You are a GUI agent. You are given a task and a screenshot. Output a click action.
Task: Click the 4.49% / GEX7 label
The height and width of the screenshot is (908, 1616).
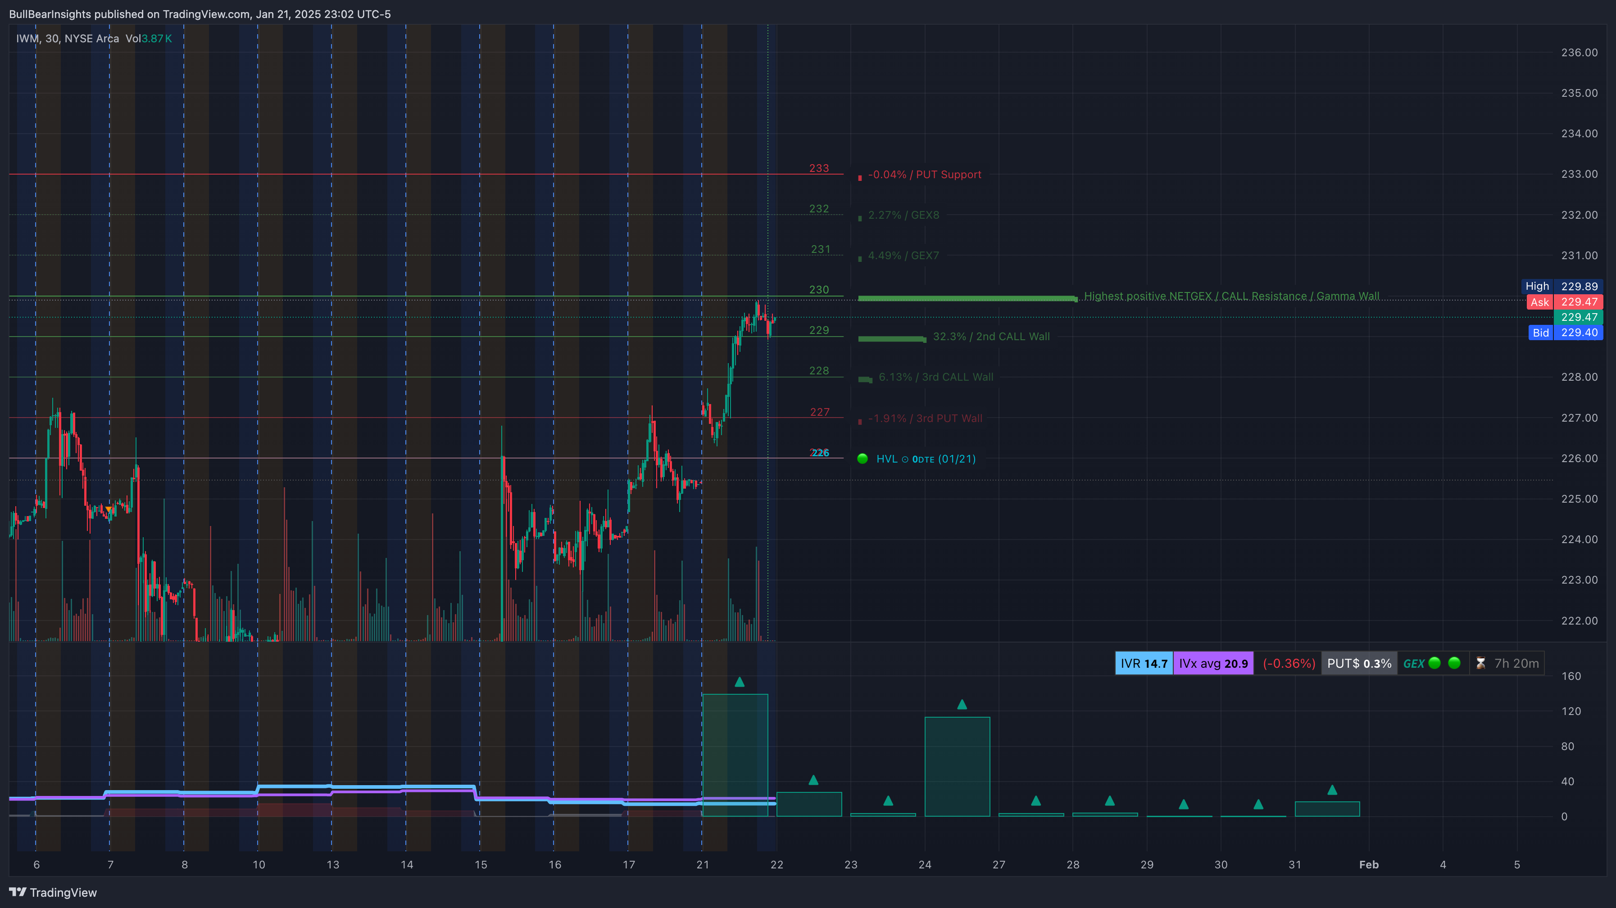903,256
